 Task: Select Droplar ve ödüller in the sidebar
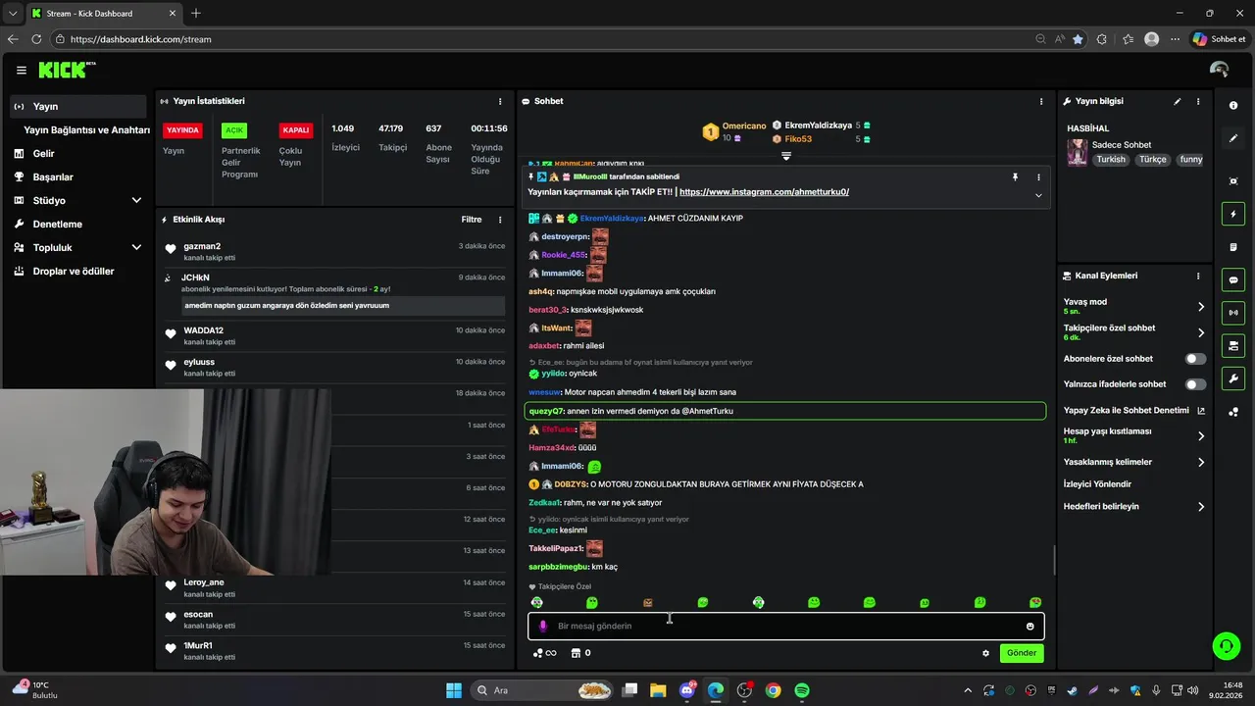[x=78, y=271]
